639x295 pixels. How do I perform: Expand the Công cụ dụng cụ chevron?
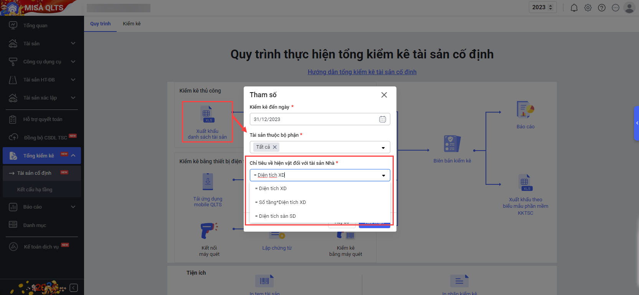point(73,61)
